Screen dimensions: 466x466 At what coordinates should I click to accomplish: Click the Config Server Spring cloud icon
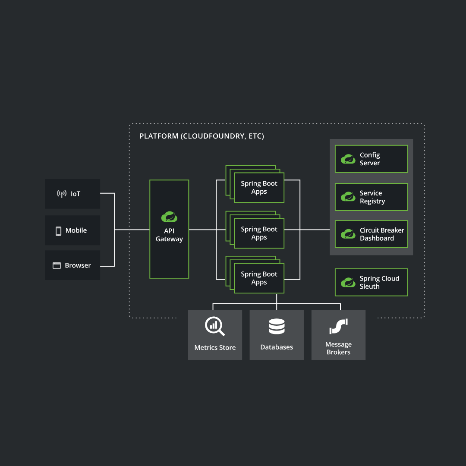[x=348, y=159]
